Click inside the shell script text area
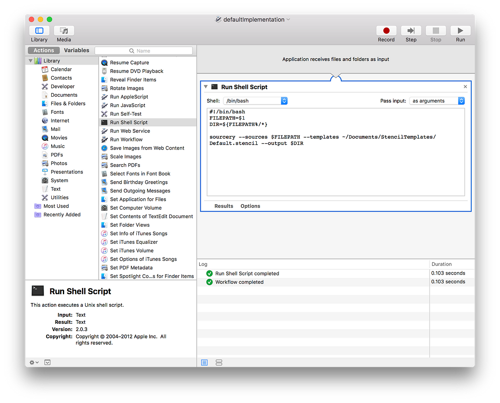Viewport: 500px width, 403px height. tap(336, 152)
